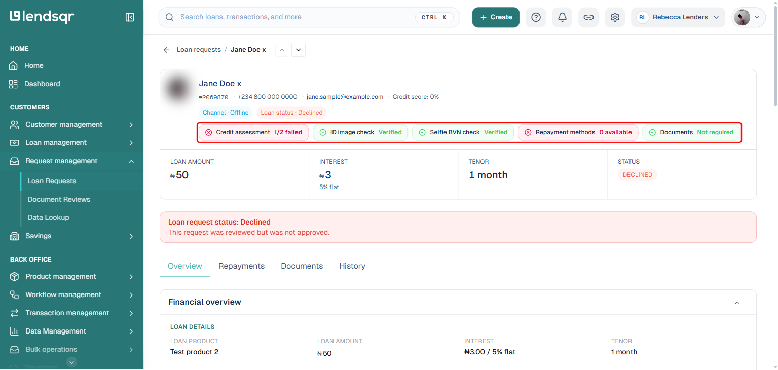778x370 pixels.
Task: Click the Product management box icon
Action: click(x=14, y=276)
